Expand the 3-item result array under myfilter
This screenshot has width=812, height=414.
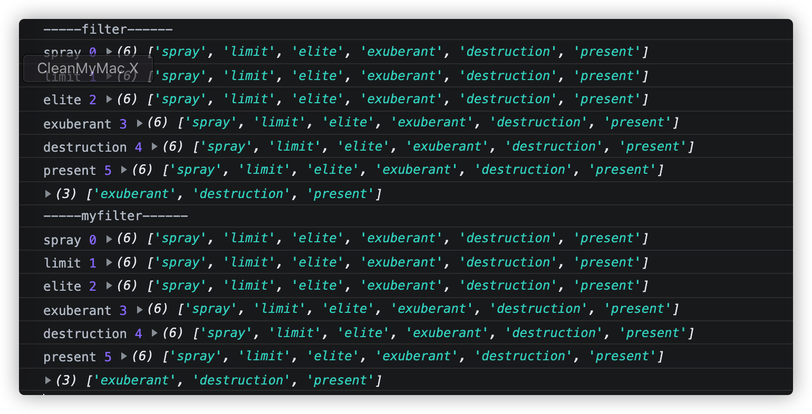point(48,380)
